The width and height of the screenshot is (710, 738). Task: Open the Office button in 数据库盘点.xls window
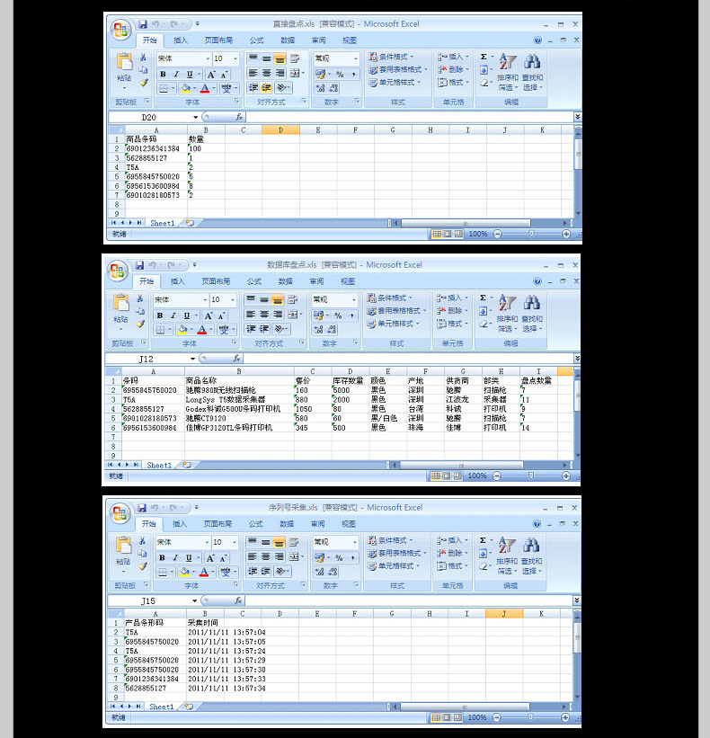pyautogui.click(x=117, y=271)
